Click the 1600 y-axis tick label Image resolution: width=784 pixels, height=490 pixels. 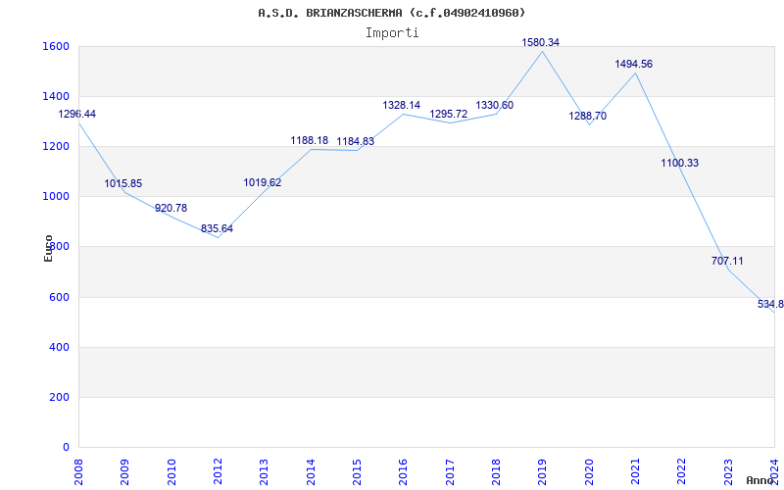[x=56, y=46]
